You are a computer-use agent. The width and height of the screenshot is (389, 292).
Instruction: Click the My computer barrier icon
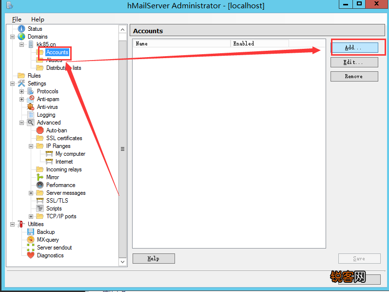49,154
